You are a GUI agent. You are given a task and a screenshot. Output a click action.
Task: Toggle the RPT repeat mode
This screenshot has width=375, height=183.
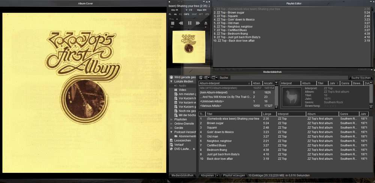201,14
